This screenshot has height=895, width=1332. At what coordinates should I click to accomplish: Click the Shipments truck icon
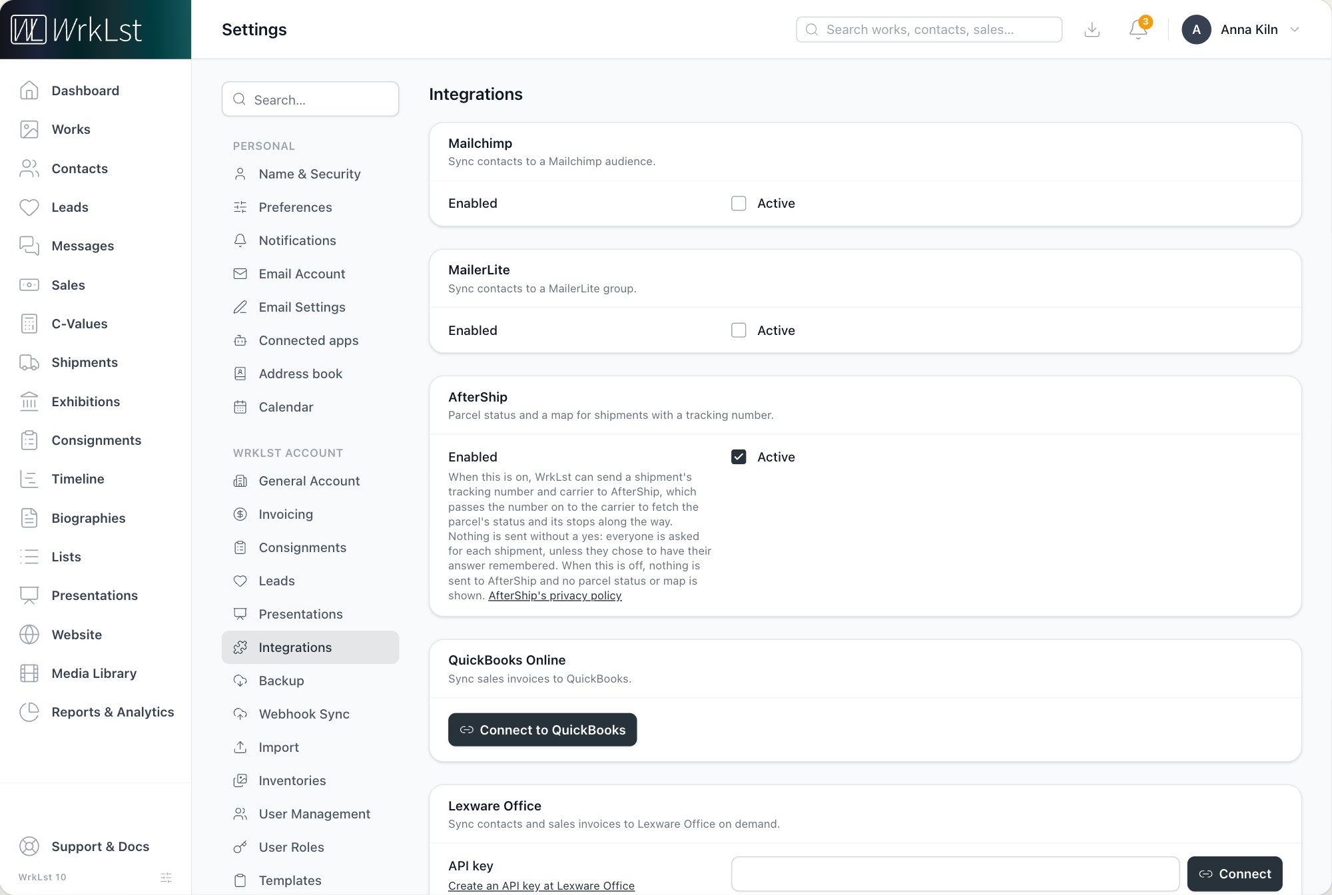tap(29, 362)
